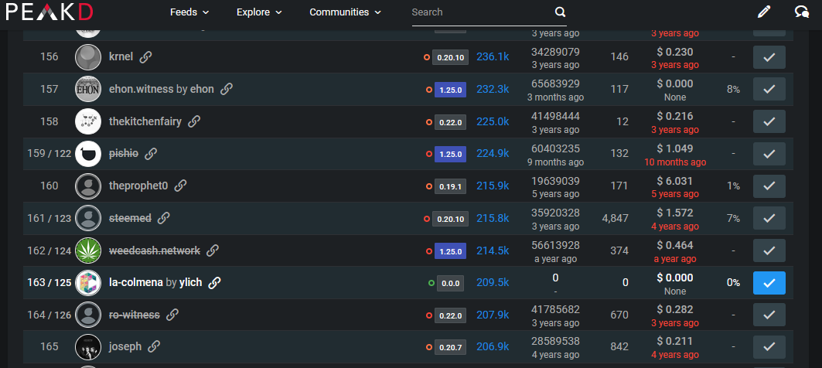The image size is (822, 368).
Task: Click weedcash.network leaf avatar
Action: point(88,250)
